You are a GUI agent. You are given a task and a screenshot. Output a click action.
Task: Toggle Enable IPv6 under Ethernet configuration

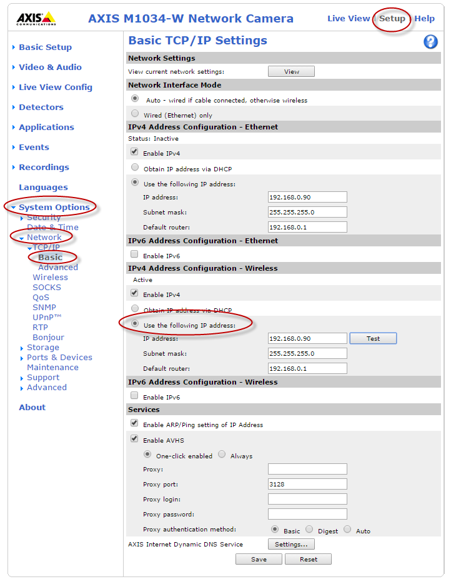(134, 254)
